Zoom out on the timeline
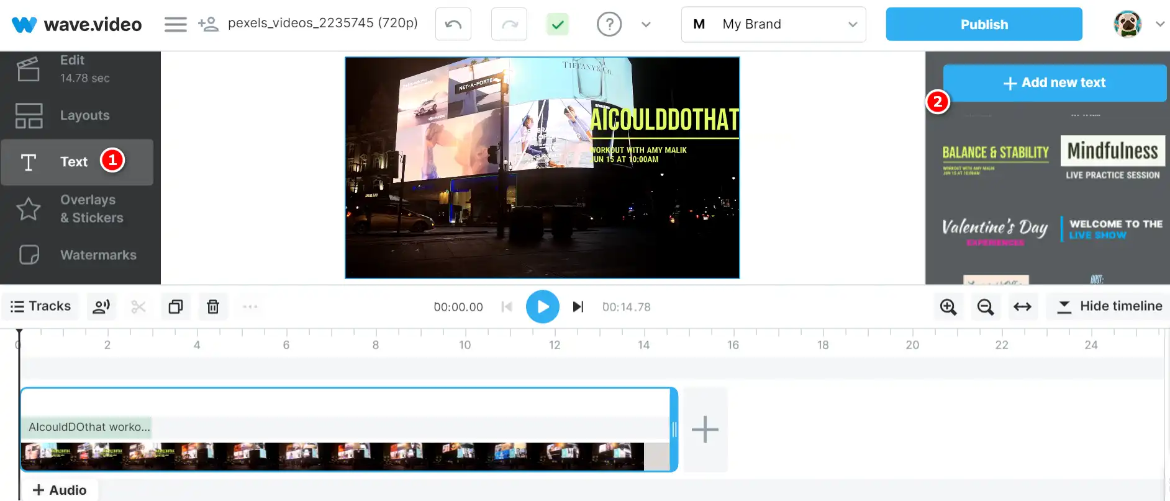1170x501 pixels. pyautogui.click(x=986, y=306)
